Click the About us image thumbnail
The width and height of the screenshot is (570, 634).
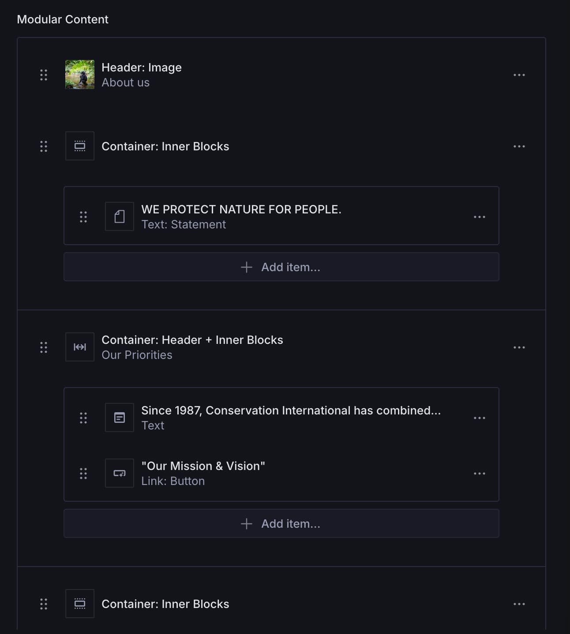click(x=80, y=75)
